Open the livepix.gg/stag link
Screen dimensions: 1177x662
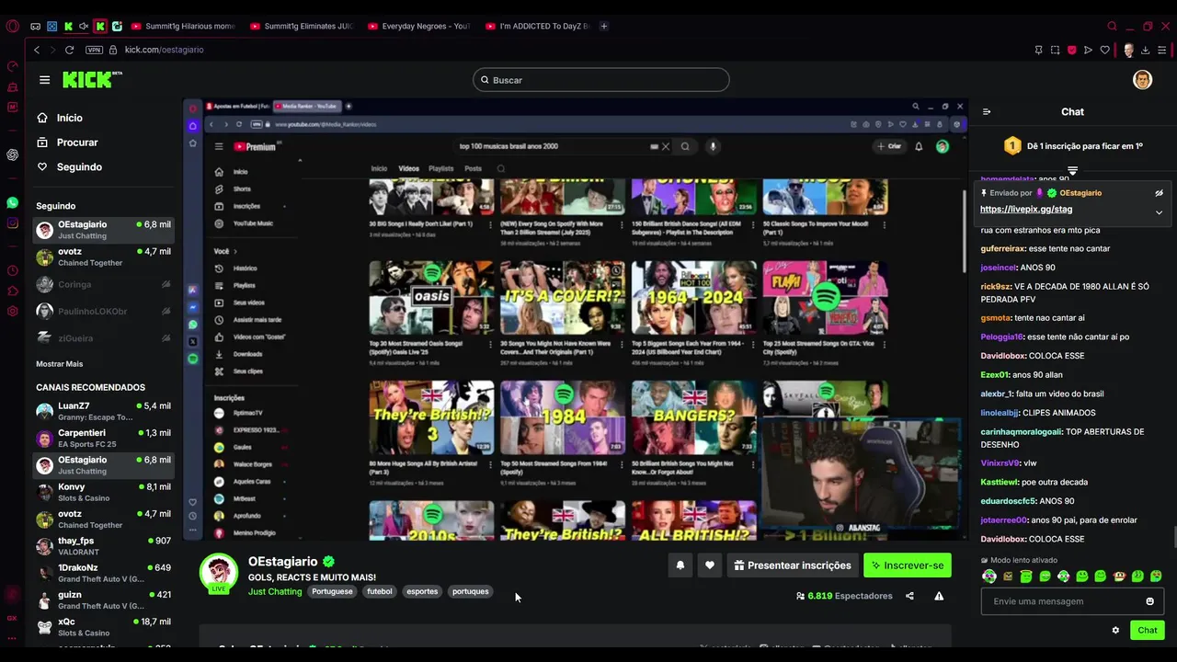(1026, 210)
